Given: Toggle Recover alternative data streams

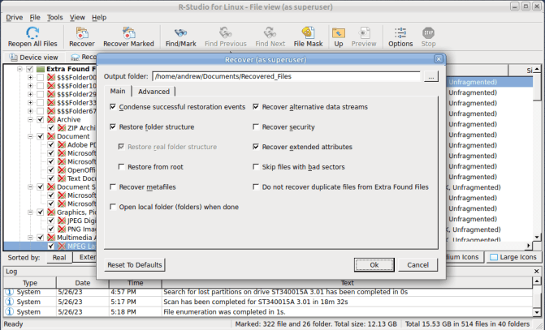Looking at the screenshot, I should pyautogui.click(x=256, y=106).
